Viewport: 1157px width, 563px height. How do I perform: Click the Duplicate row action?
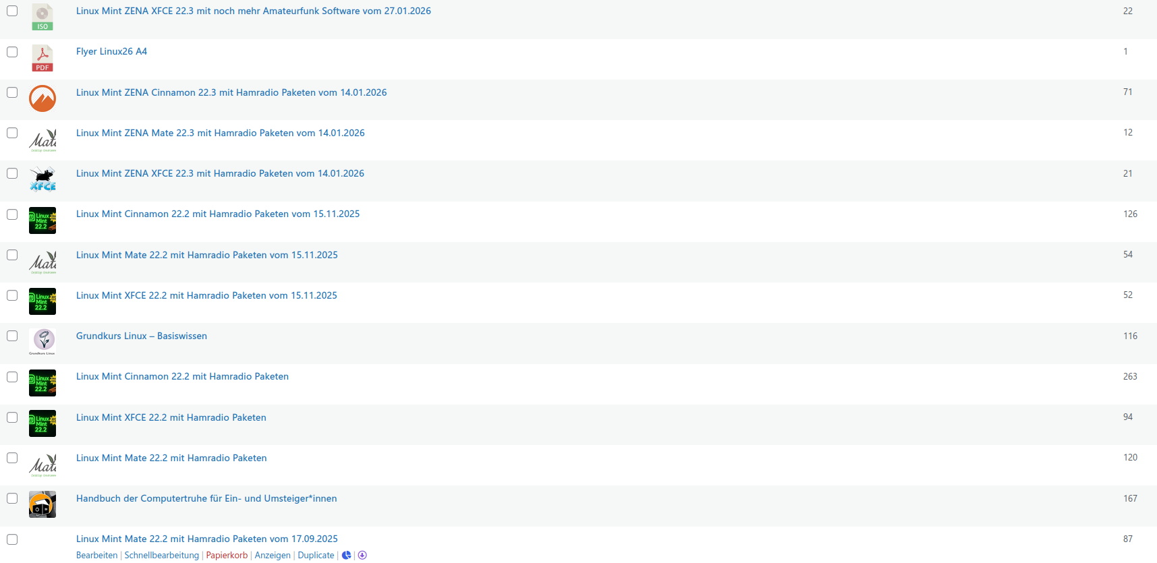(x=316, y=556)
